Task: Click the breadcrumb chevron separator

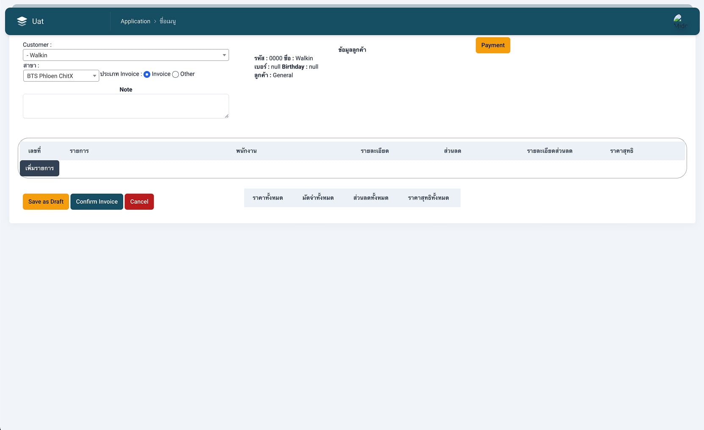Action: (x=155, y=21)
